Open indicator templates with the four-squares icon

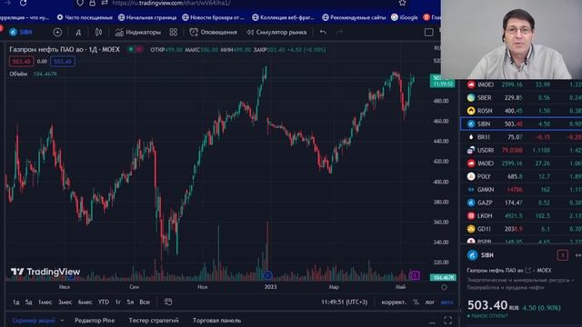point(174,33)
